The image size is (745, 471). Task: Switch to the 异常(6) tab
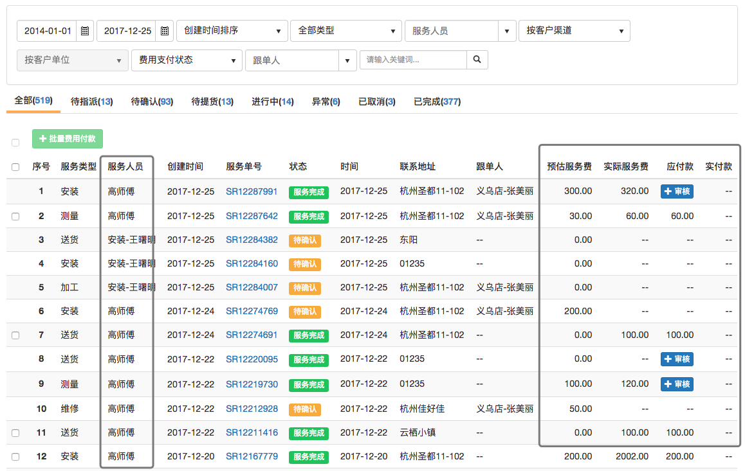pos(326,102)
